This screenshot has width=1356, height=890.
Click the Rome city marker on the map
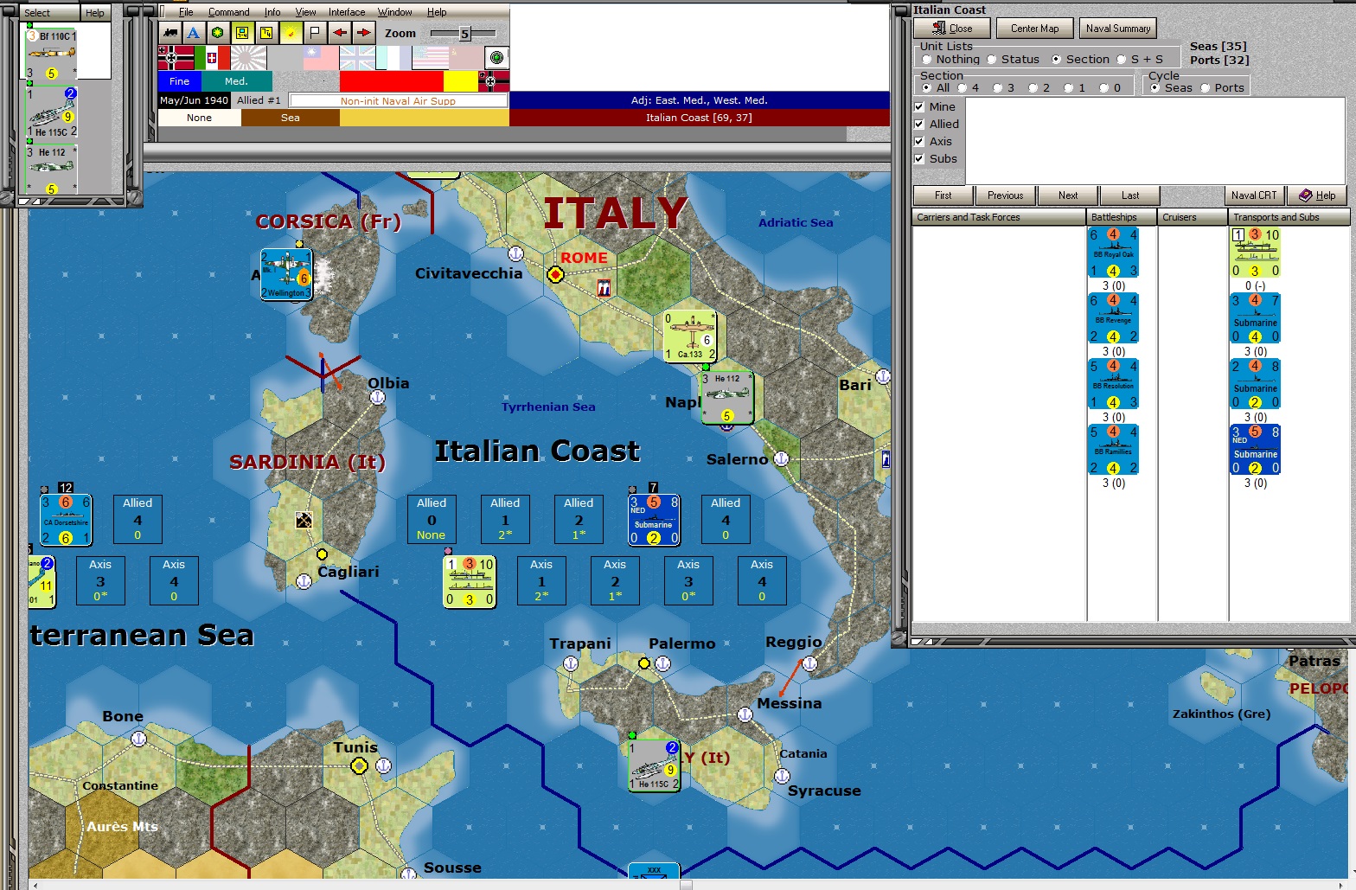pos(555,274)
